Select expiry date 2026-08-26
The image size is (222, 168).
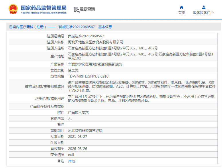(78, 149)
